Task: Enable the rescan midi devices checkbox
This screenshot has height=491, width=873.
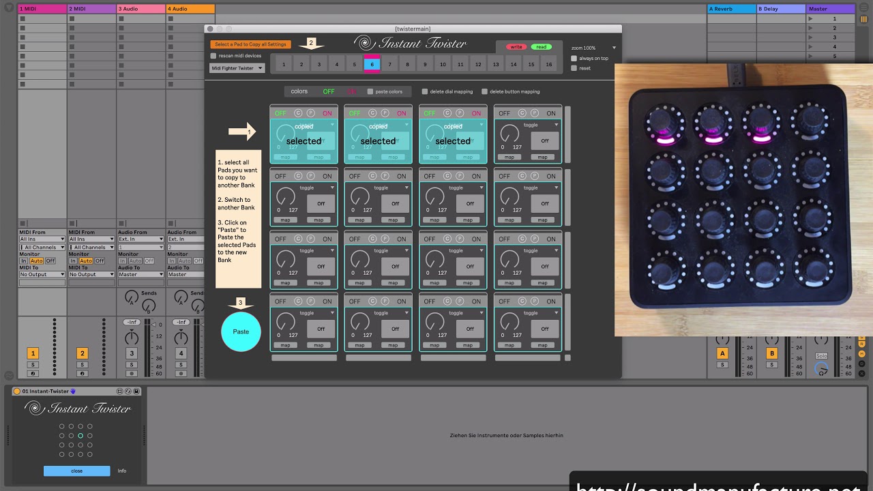Action: (x=213, y=56)
